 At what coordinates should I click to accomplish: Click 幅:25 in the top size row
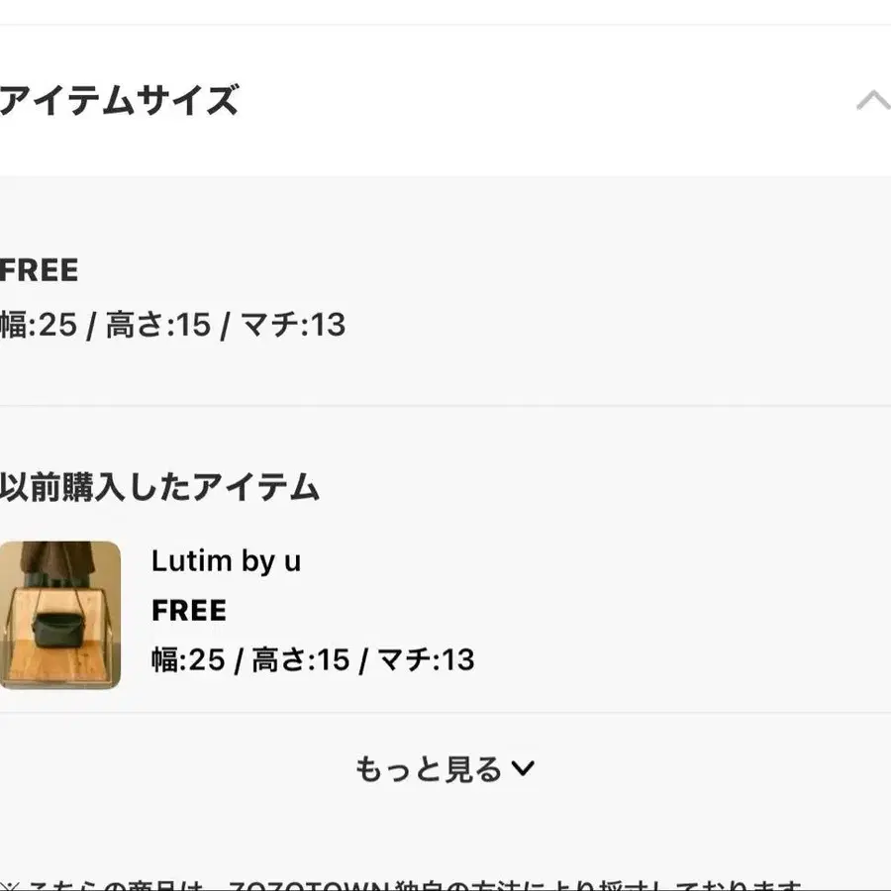(x=39, y=325)
